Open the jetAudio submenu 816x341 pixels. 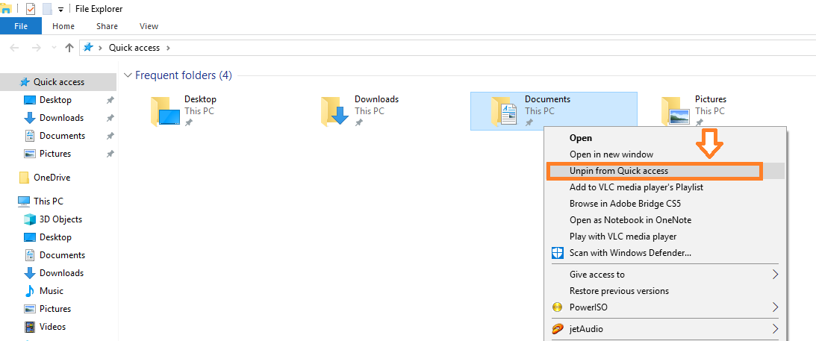pos(666,329)
